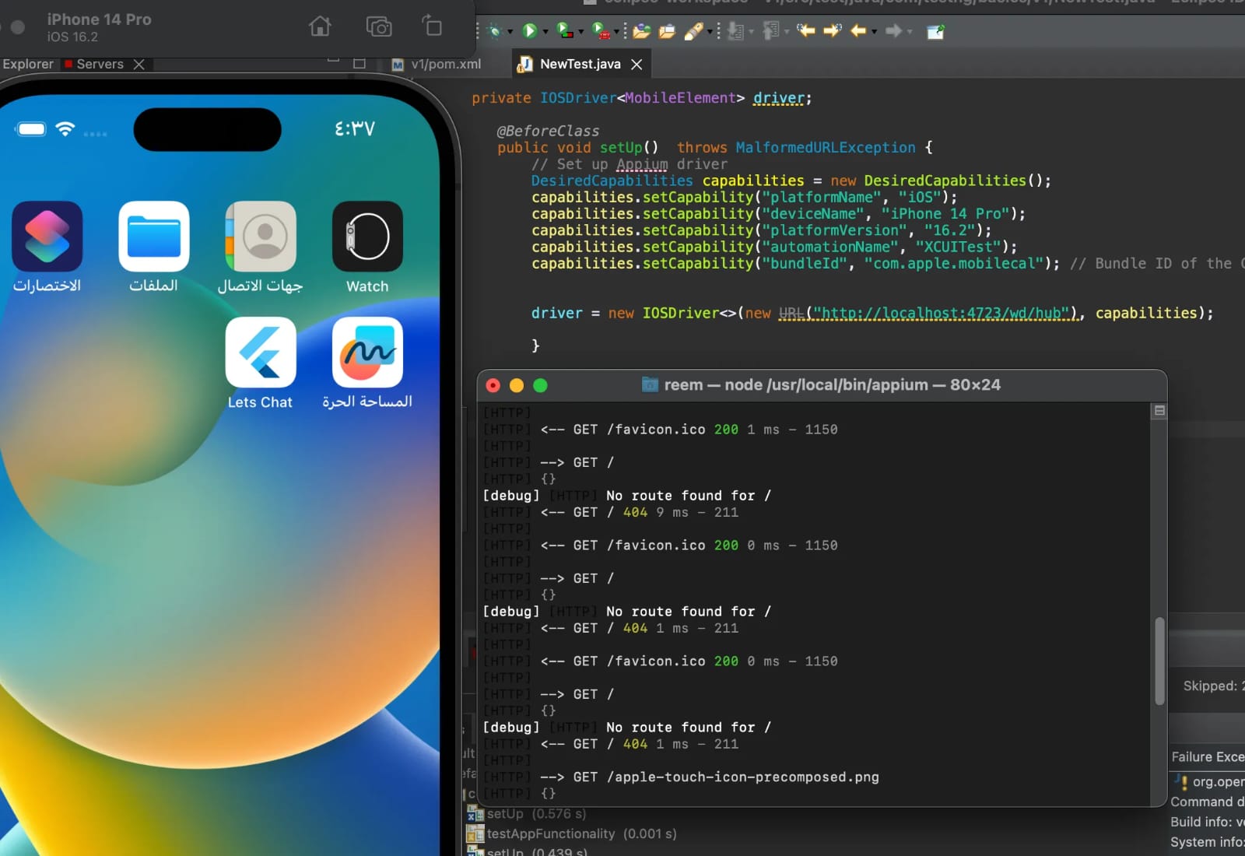This screenshot has height=856, width=1245.
Task: Select the Servers view tab
Action: [100, 64]
